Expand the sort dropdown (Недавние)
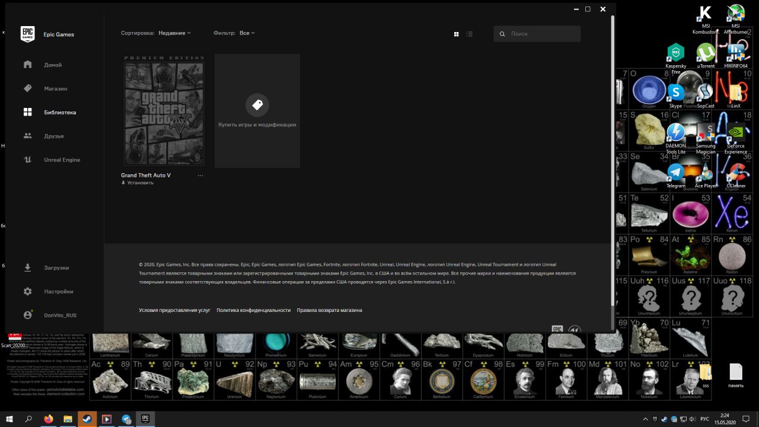 pos(174,33)
